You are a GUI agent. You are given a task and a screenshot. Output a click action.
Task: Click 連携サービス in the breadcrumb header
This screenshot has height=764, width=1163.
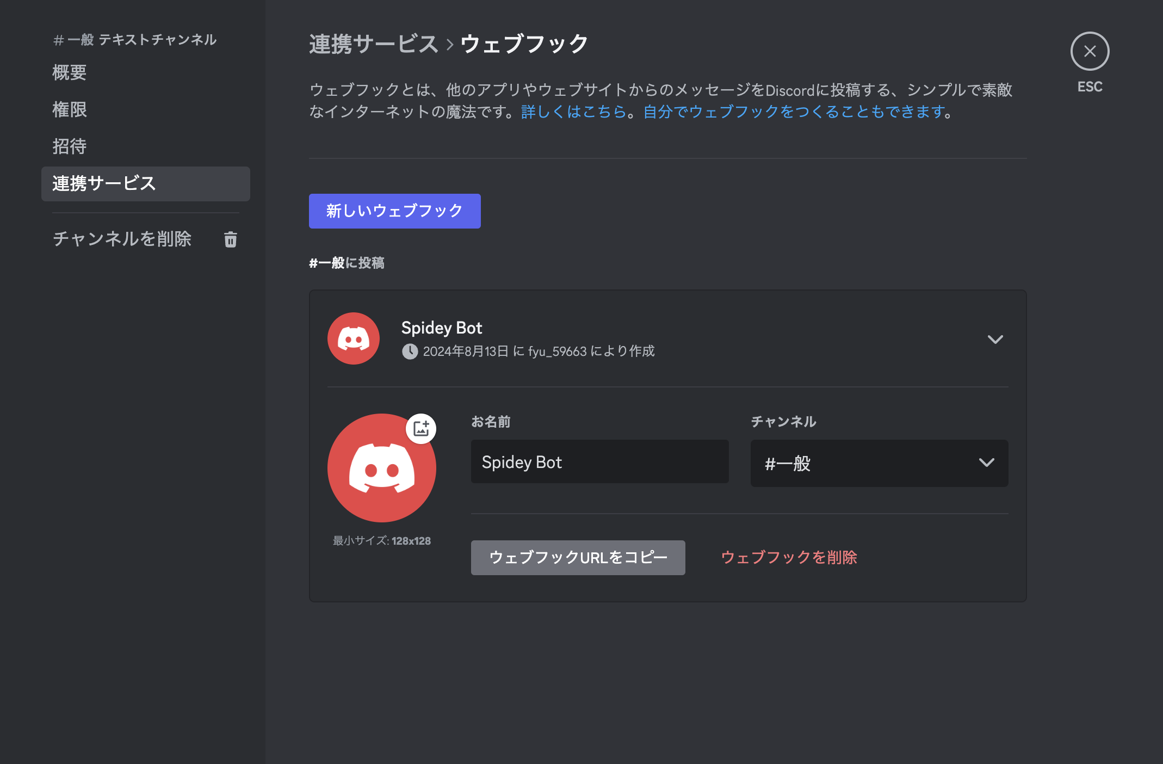373,44
